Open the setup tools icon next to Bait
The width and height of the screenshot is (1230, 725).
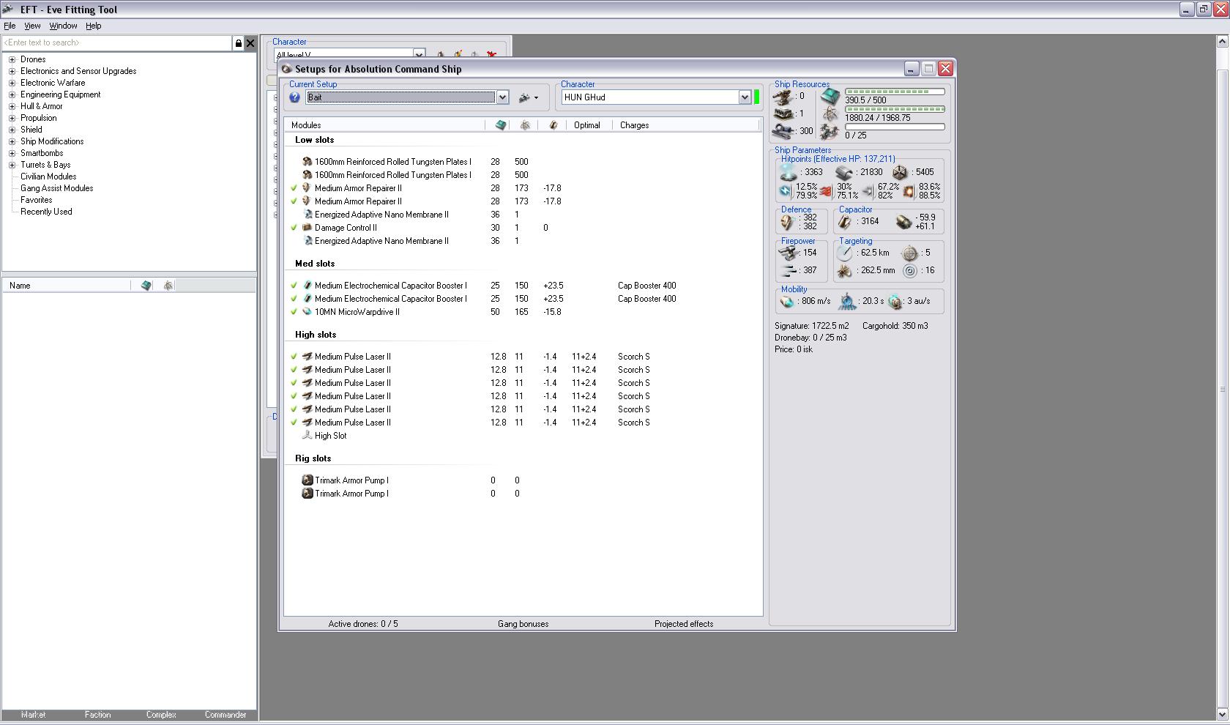pyautogui.click(x=528, y=97)
